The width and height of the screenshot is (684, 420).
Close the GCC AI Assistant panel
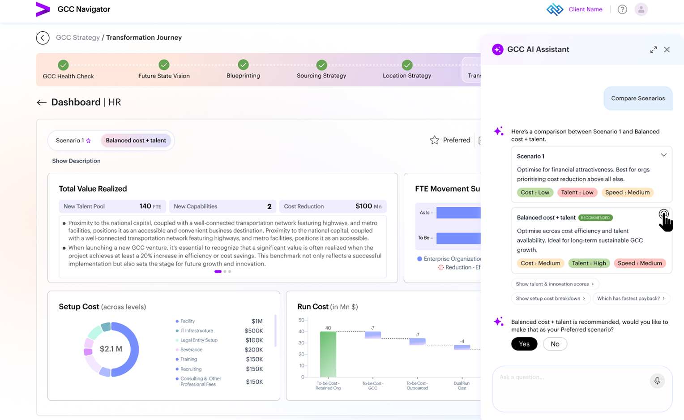click(667, 50)
